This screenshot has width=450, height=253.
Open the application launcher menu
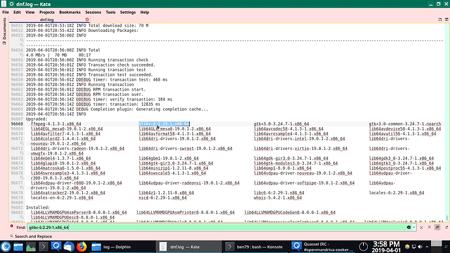coord(6,246)
